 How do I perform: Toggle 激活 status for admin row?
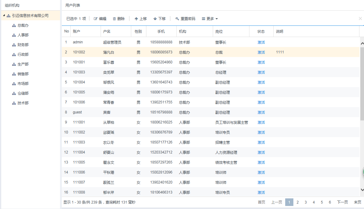point(261,42)
